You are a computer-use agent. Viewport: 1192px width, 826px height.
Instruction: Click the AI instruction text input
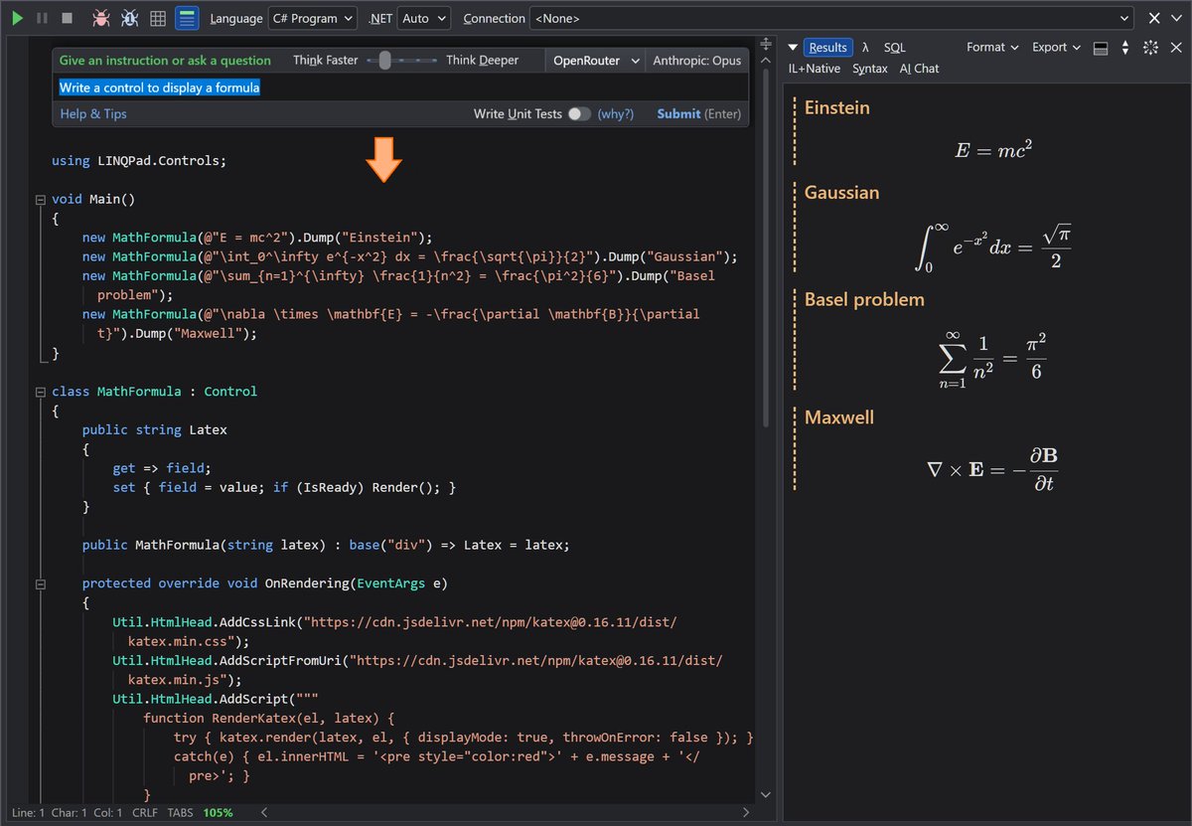tap(400, 87)
